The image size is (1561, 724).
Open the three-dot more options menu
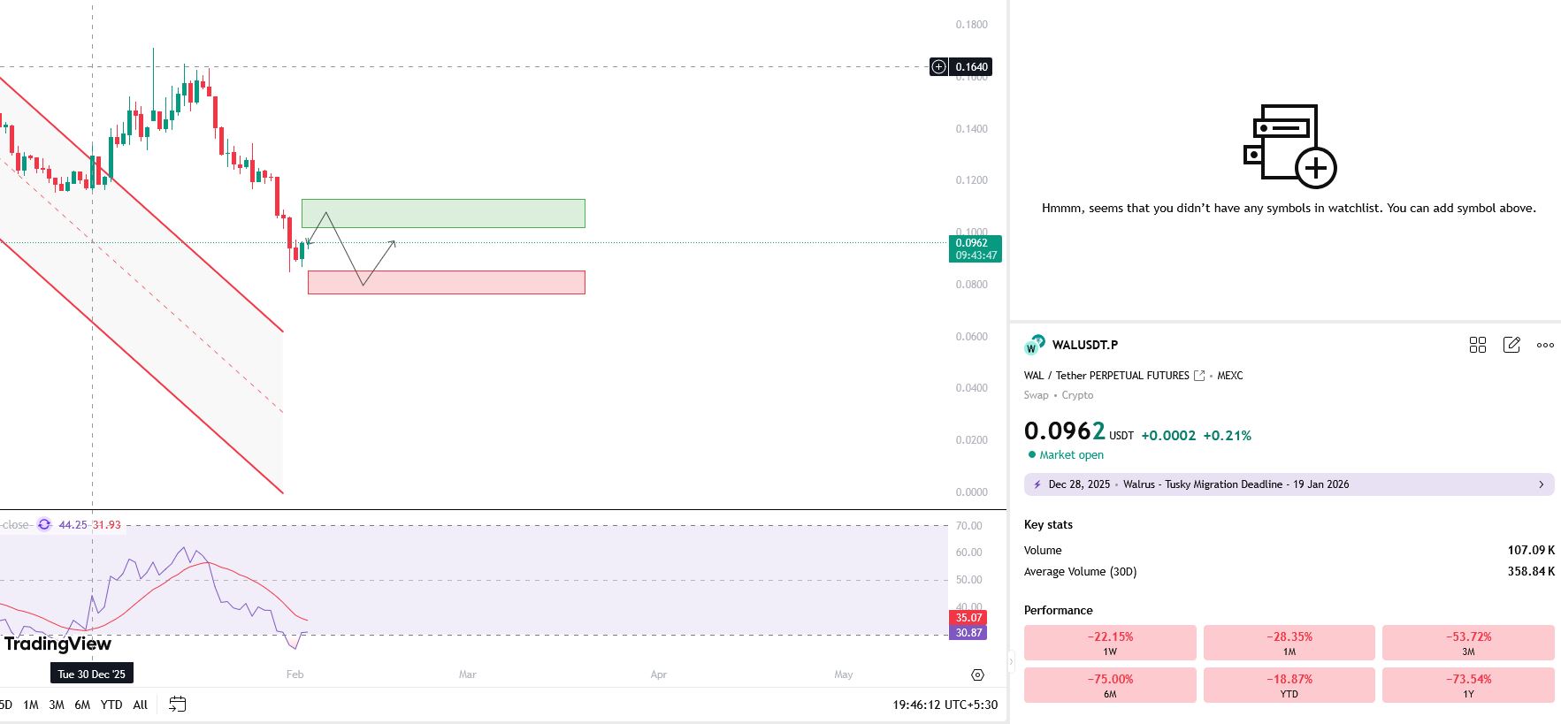[1545, 345]
